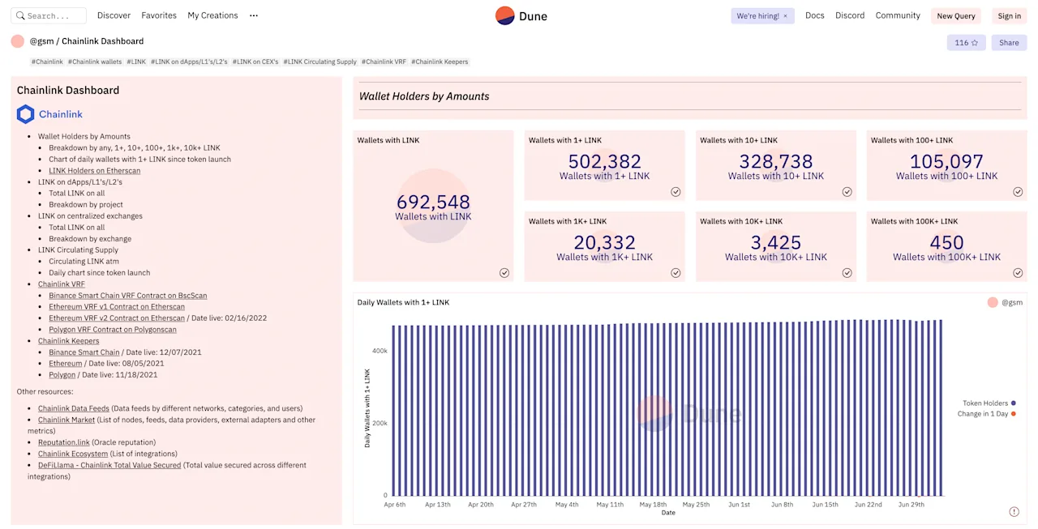Click checkmark icon on Wallets with LINK card
1038x529 pixels.
(504, 273)
